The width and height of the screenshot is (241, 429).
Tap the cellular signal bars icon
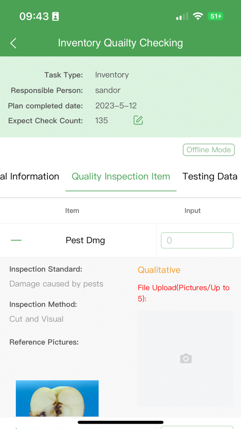(182, 16)
